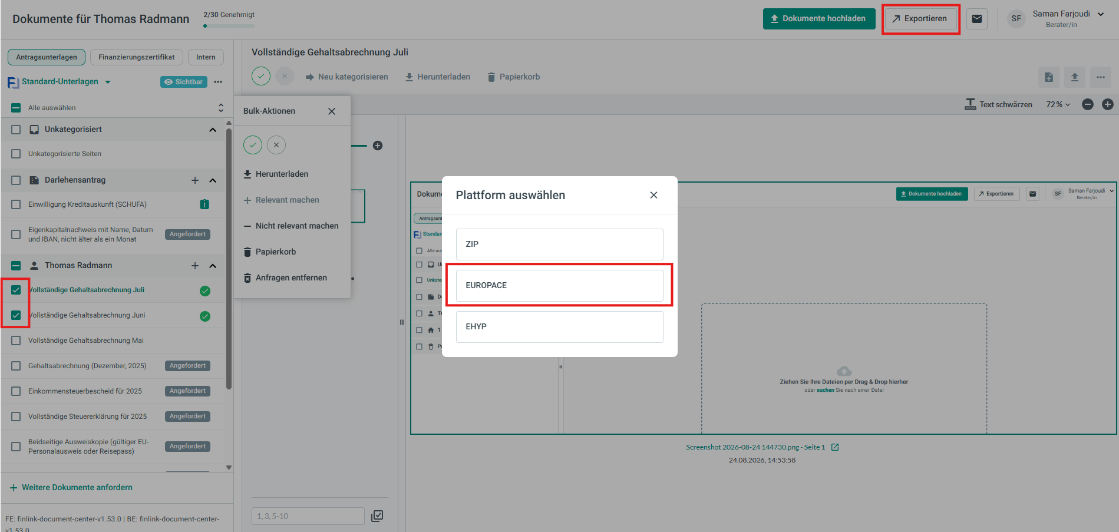
Task: Click select-all pages icon beside page range field
Action: pos(377,516)
